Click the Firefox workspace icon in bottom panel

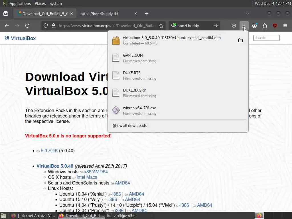click(259, 216)
